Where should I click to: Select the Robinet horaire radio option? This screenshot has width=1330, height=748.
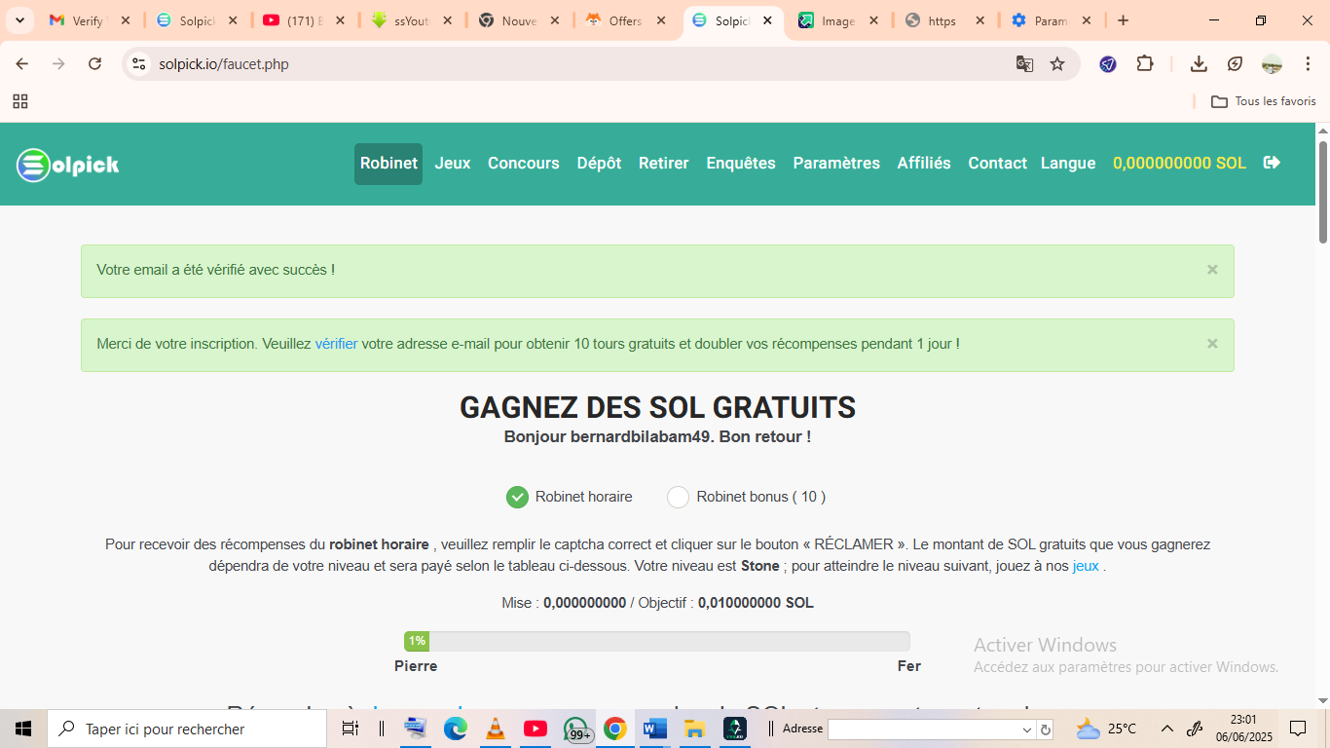tap(517, 497)
